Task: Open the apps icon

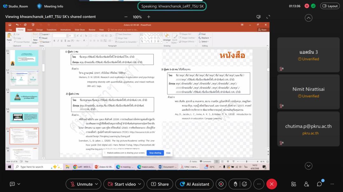Action: [294, 184]
